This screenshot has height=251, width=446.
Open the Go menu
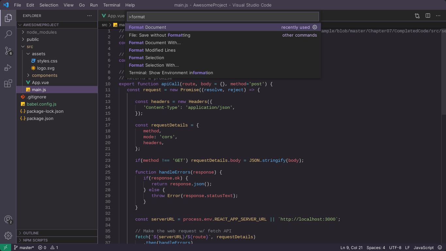pyautogui.click(x=82, y=5)
